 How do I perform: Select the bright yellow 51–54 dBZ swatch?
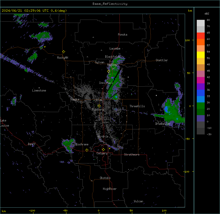point(201,55)
